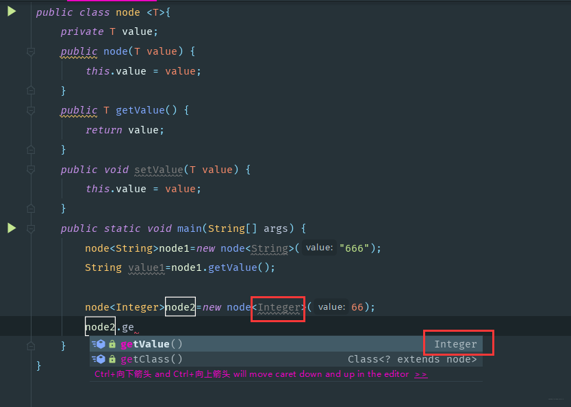This screenshot has width=571, height=407.
Task: Click the value1 variable name
Action: click(x=147, y=267)
